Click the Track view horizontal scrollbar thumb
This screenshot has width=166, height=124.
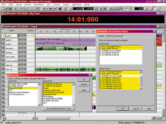(x=58, y=118)
